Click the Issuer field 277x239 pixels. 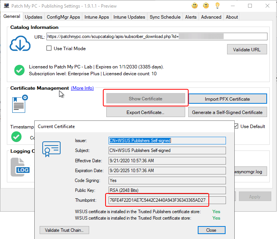pyautogui.click(x=167, y=141)
